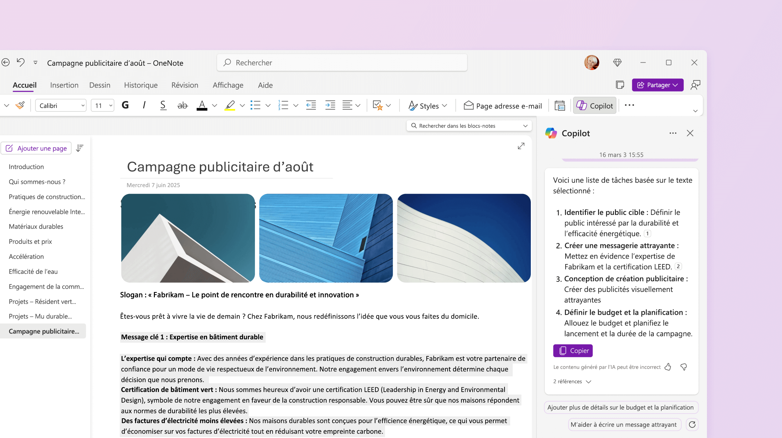Open the Styles dropdown
Screen dimensions: 782x438
pyautogui.click(x=428, y=106)
